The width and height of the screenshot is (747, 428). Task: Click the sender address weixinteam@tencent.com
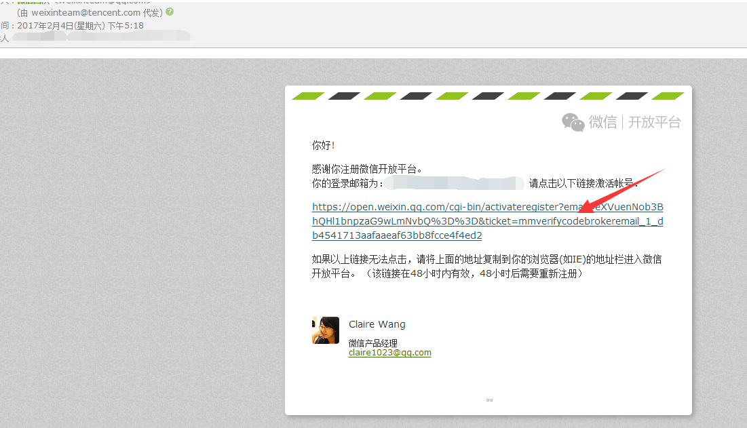(x=85, y=12)
